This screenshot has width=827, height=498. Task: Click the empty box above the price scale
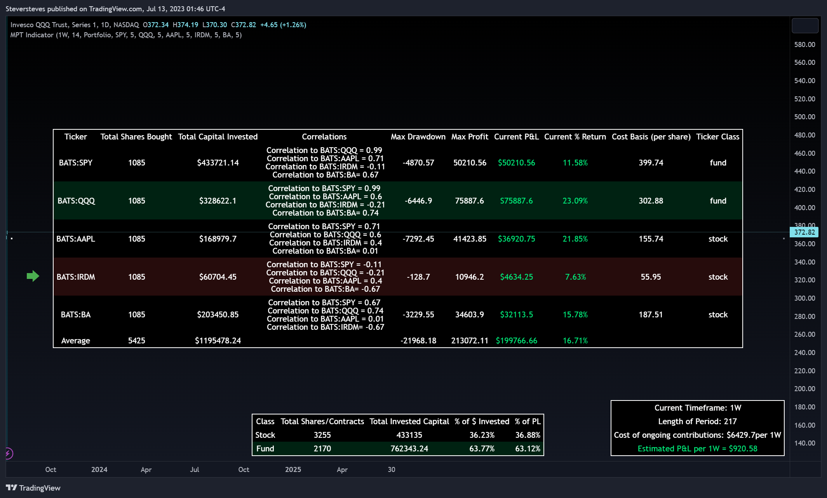805,26
